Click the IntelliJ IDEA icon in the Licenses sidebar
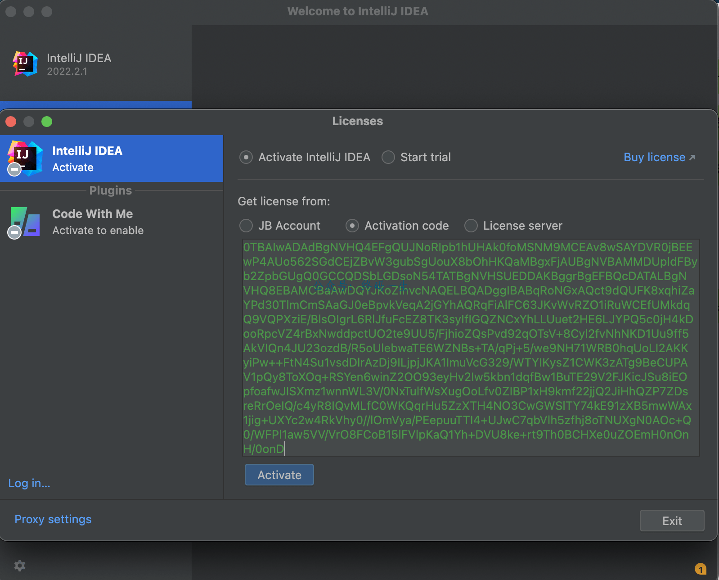The width and height of the screenshot is (719, 580). point(25,159)
